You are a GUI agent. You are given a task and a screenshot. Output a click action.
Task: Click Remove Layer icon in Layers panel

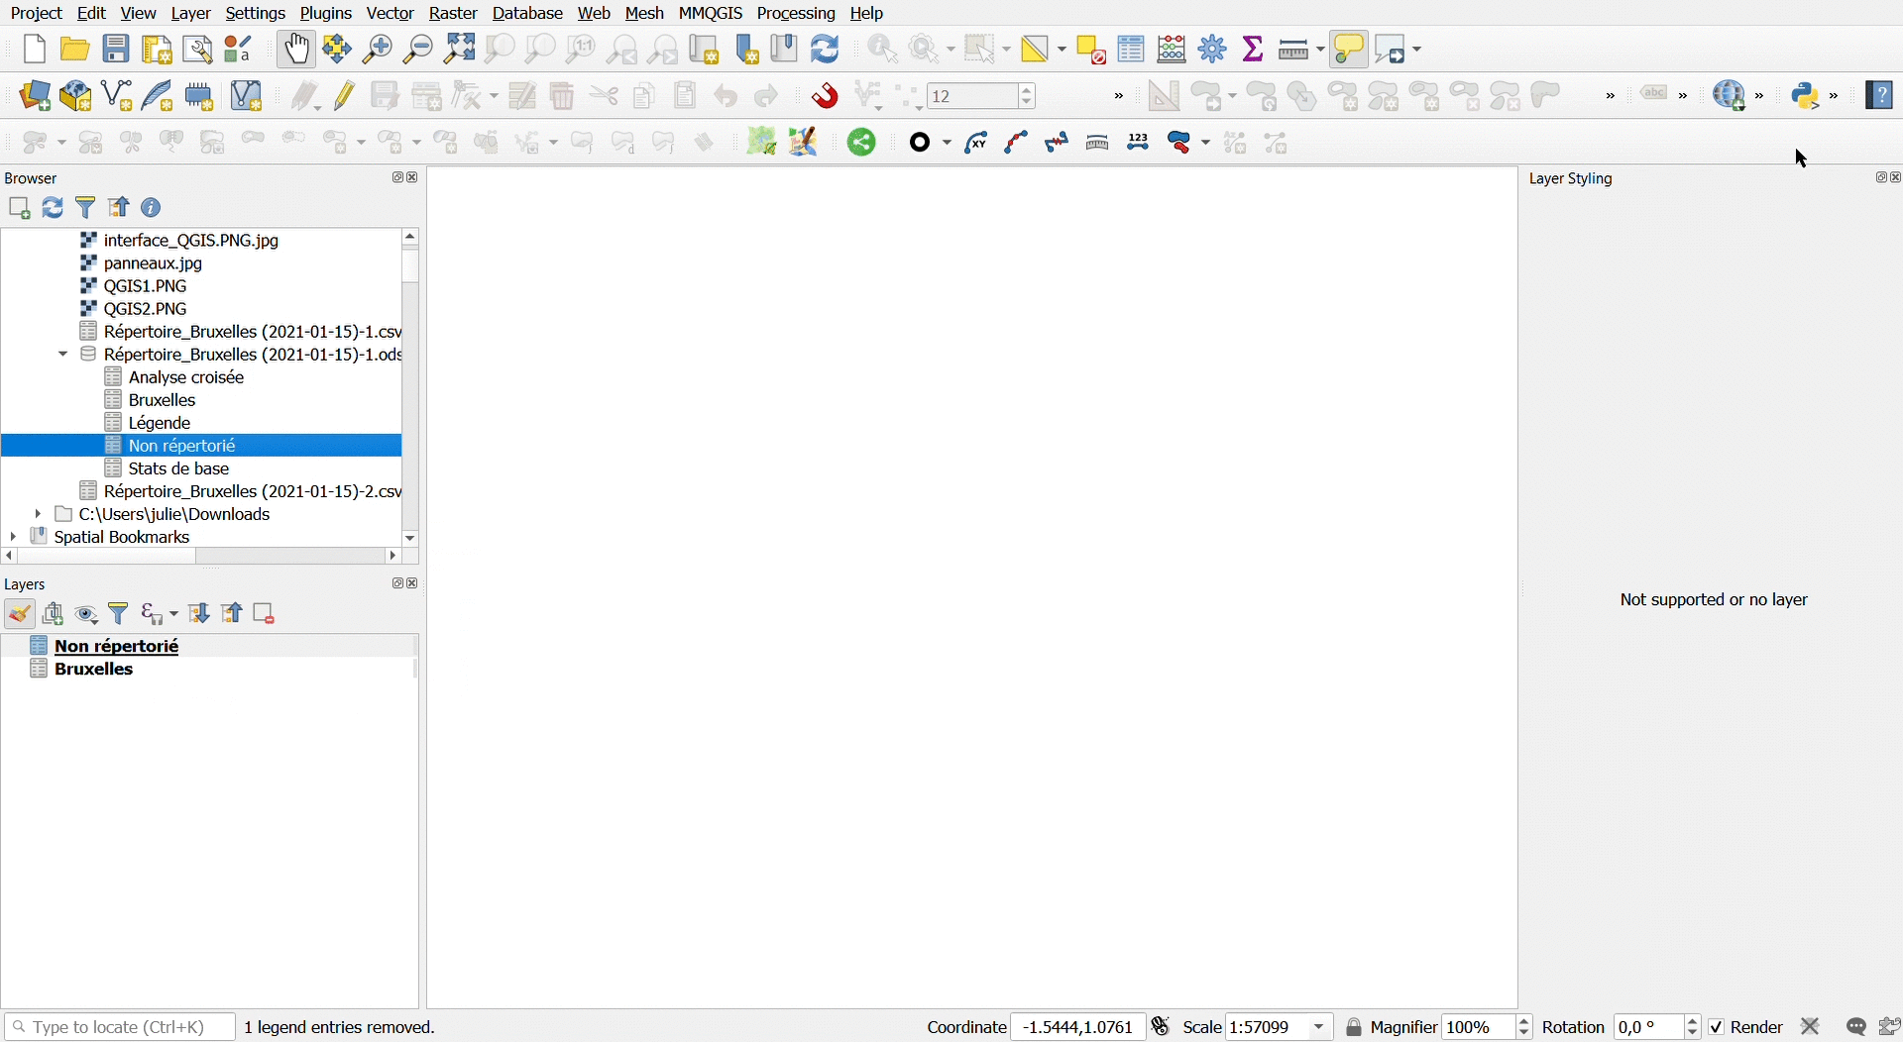click(x=265, y=614)
